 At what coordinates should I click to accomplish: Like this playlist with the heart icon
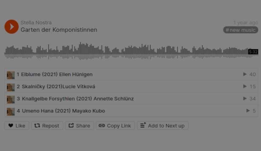[x=17, y=126]
